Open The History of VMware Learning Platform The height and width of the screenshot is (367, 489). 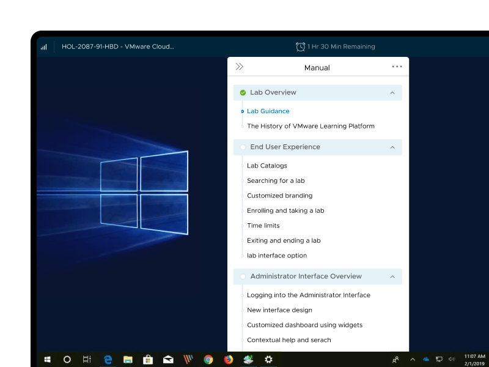[311, 126]
